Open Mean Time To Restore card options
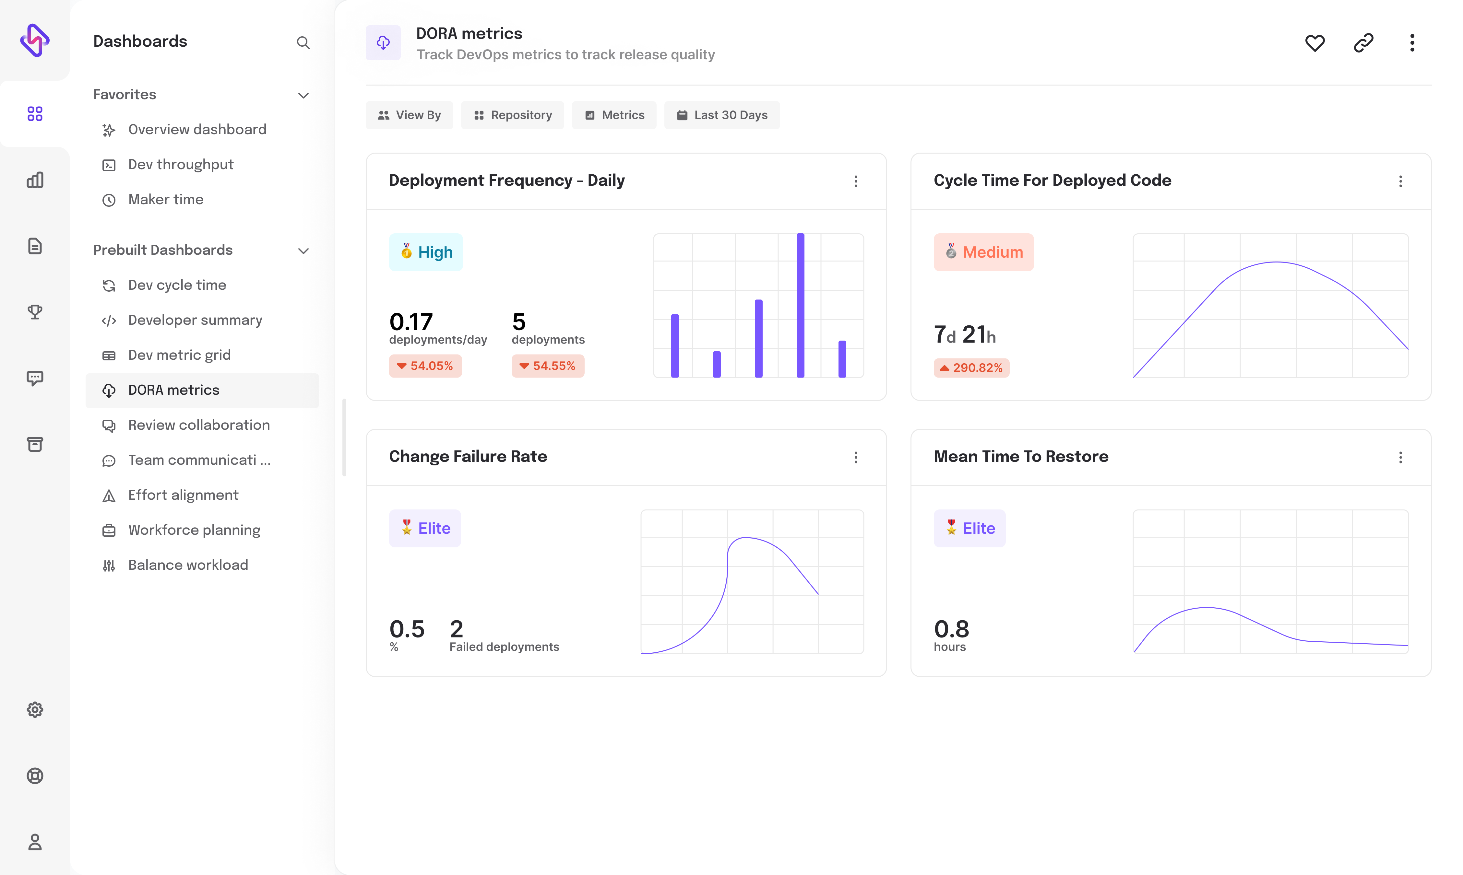Image resolution: width=1463 pixels, height=875 pixels. [x=1400, y=457]
